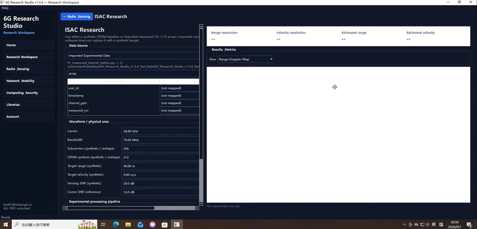This screenshot has height=229, width=477.
Task: Click the settings panel scroll-down arrow
Action: (x=201, y=204)
